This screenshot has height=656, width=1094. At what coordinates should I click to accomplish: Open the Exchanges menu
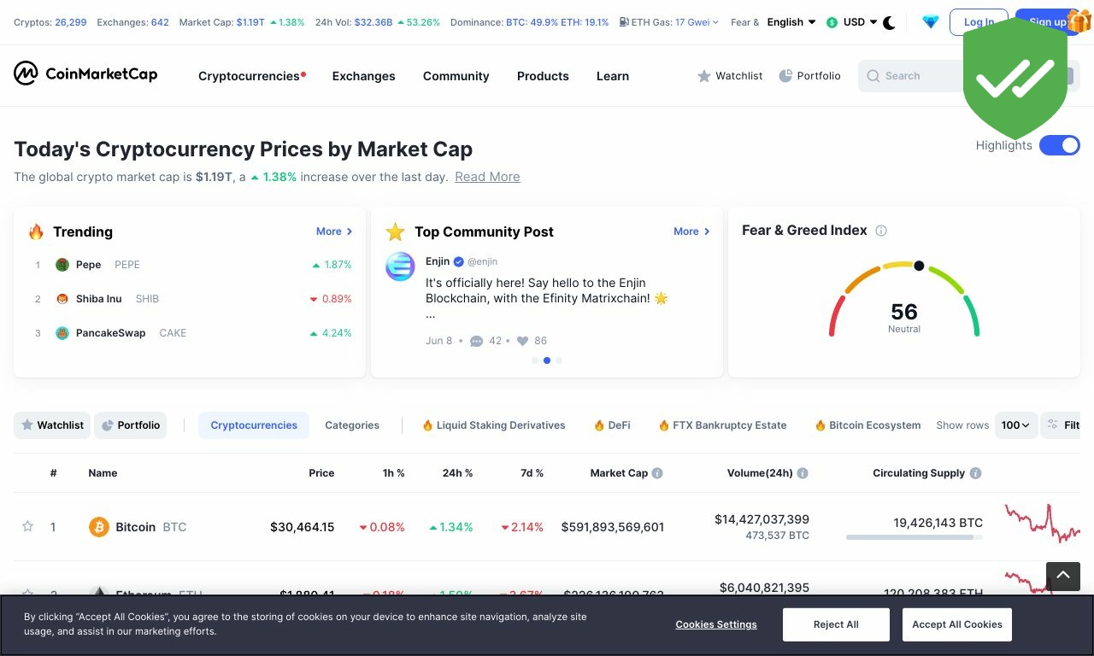pyautogui.click(x=363, y=76)
